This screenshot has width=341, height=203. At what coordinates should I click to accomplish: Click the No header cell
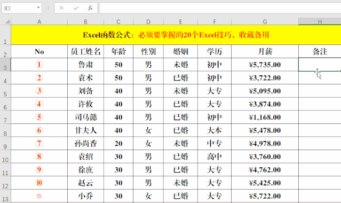39,51
